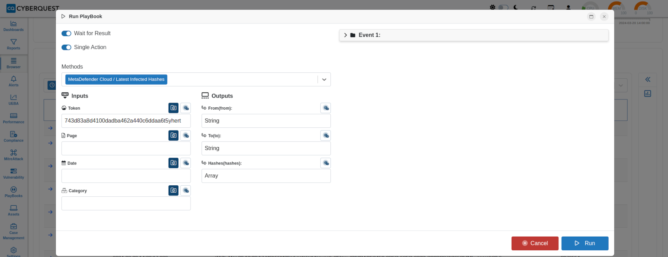Run the playbook with the Run button

(x=585, y=243)
